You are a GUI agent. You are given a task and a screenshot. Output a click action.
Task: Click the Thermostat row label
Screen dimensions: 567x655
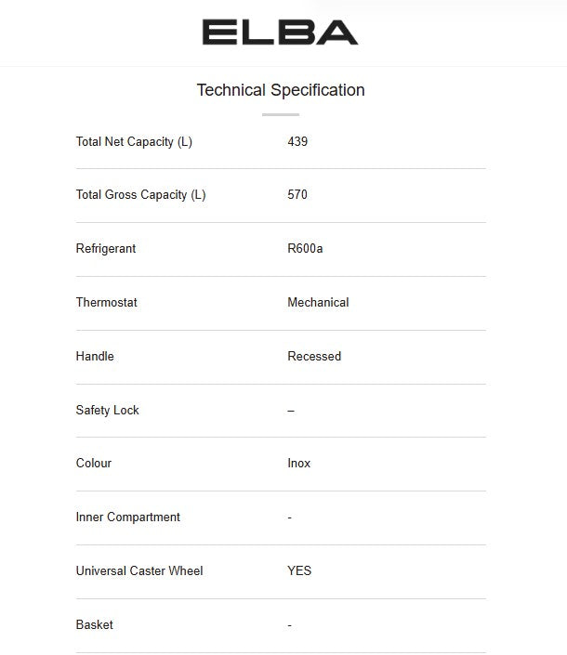[x=106, y=303]
